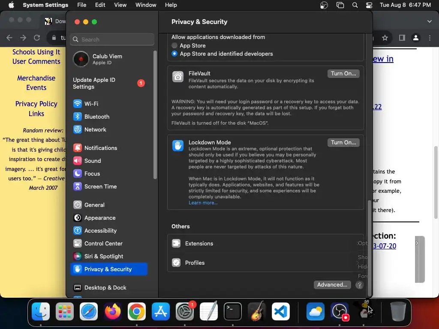The width and height of the screenshot is (439, 329).
Task: Click the FileVault house icon
Action: tap(178, 77)
